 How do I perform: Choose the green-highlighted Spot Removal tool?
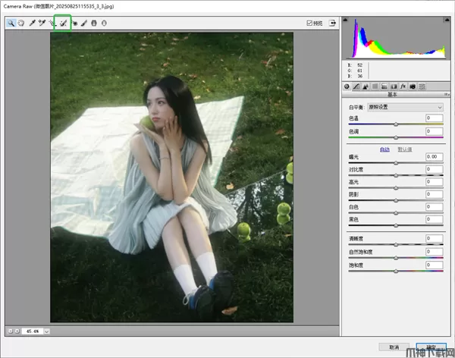[64, 24]
